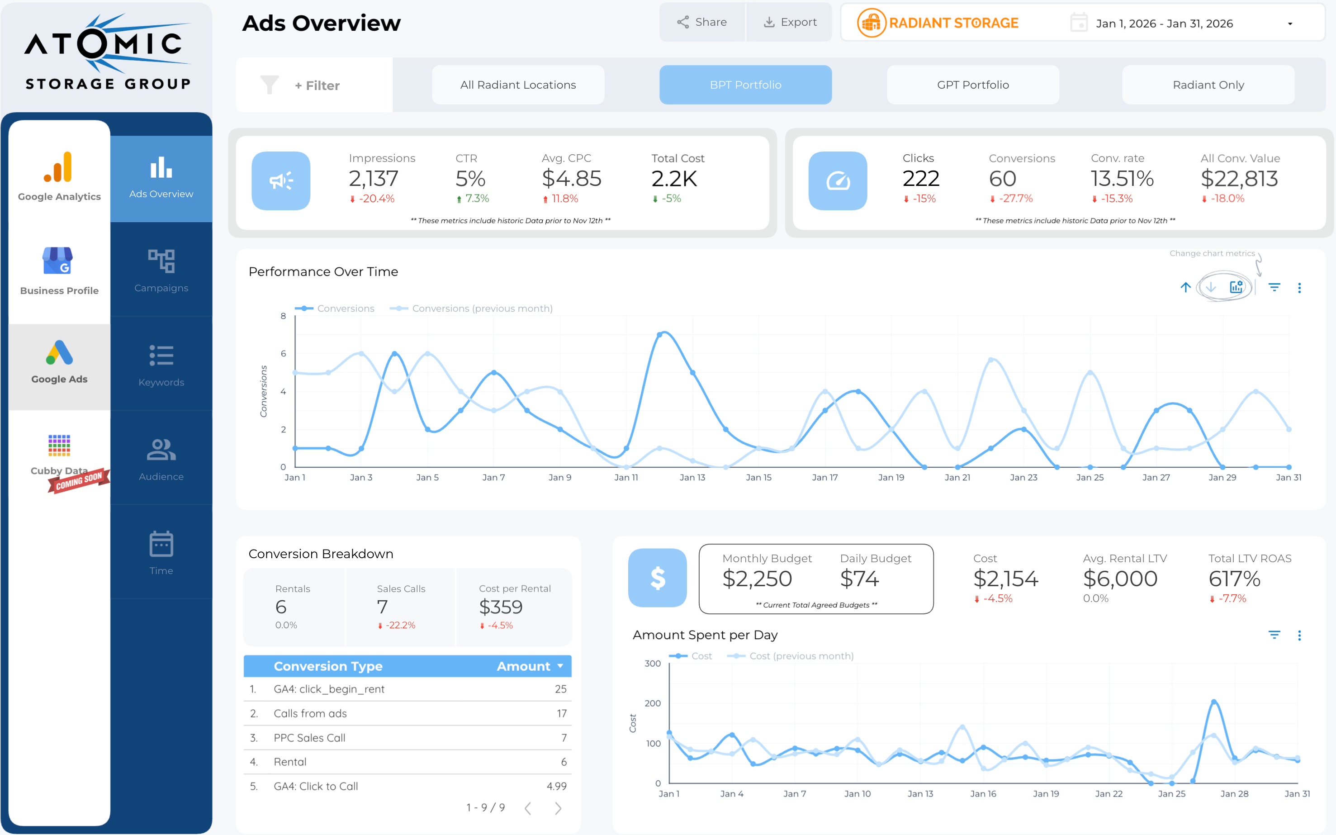Click the change chart metrics icon
1336x835 pixels.
pos(1236,287)
